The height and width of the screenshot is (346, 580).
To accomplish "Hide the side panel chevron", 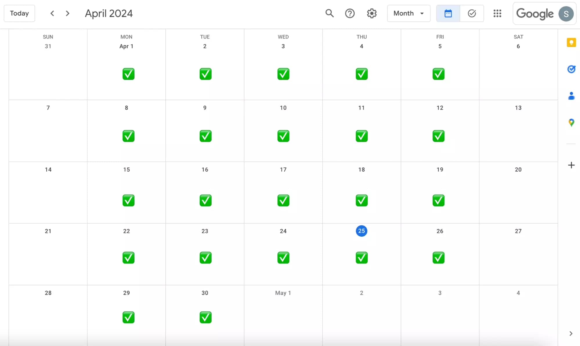I will pos(571,334).
